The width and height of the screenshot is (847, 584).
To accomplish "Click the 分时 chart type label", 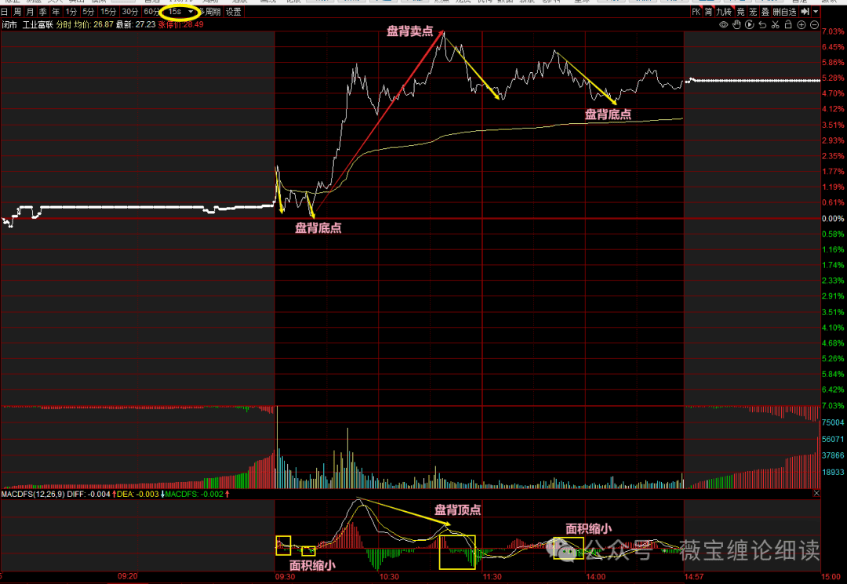I will (x=64, y=25).
